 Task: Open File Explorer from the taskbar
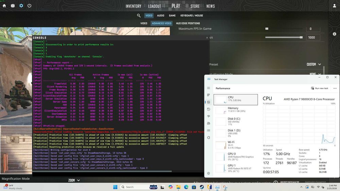click(x=178, y=187)
